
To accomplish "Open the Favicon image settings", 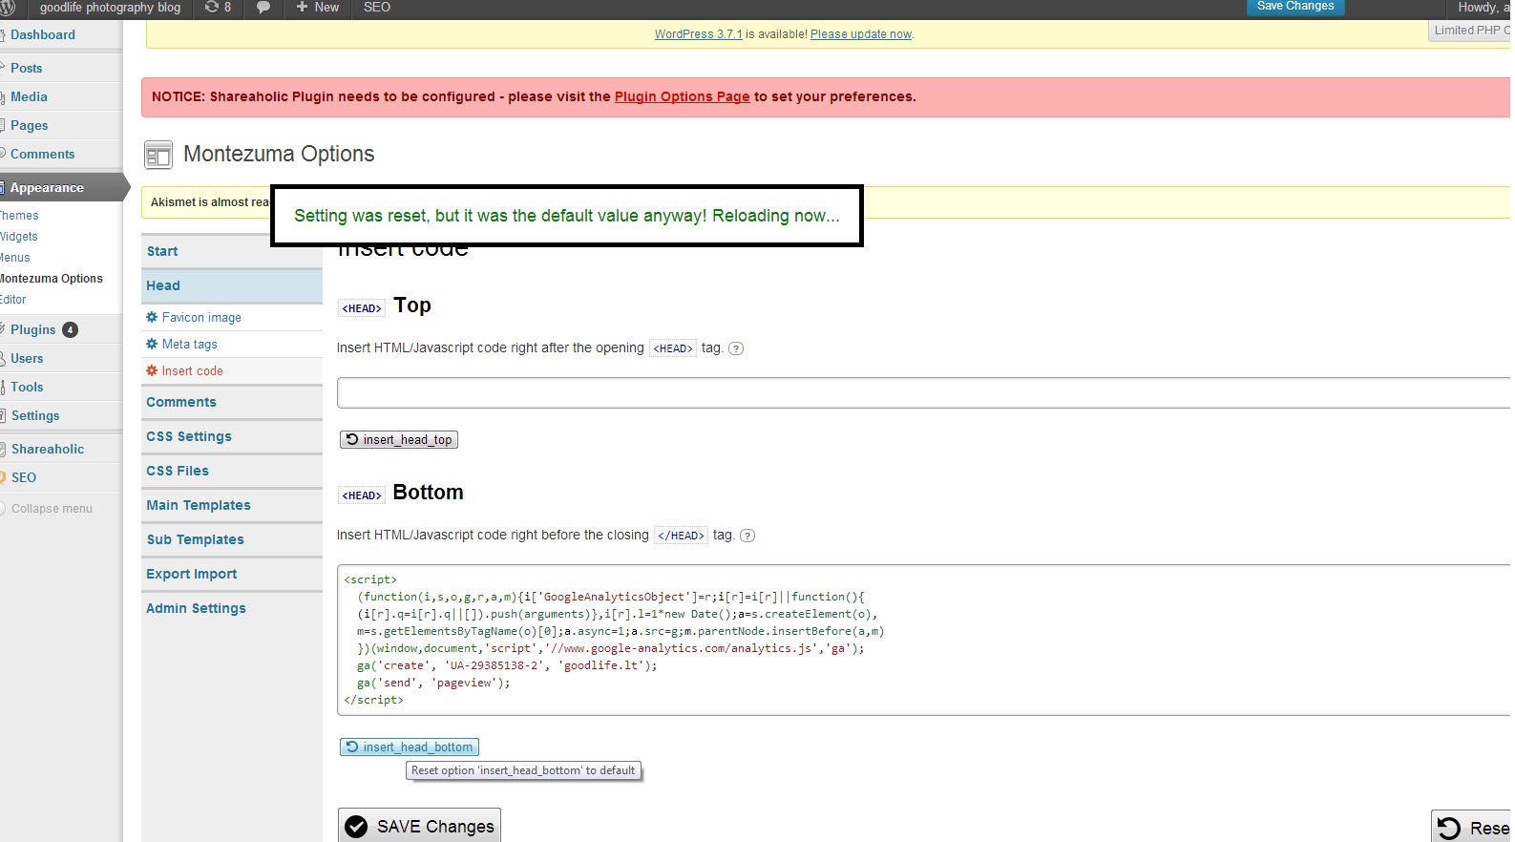I will (x=201, y=318).
